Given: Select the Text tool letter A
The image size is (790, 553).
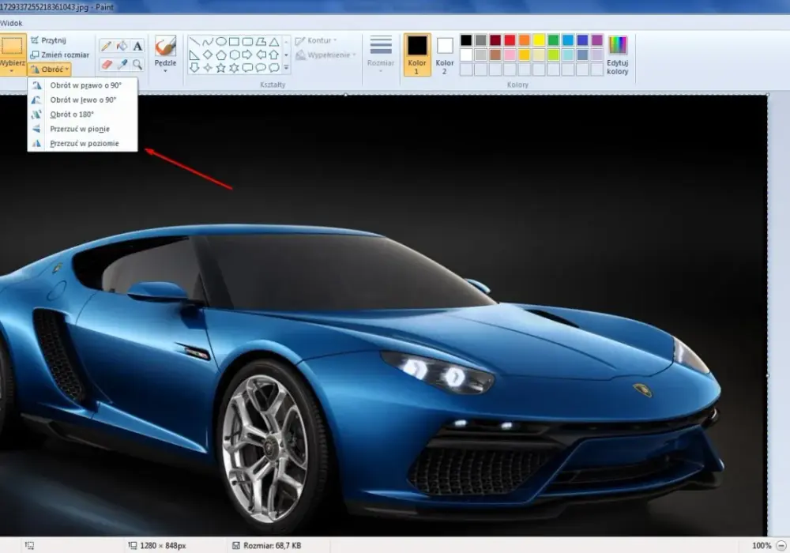Looking at the screenshot, I should pyautogui.click(x=137, y=47).
